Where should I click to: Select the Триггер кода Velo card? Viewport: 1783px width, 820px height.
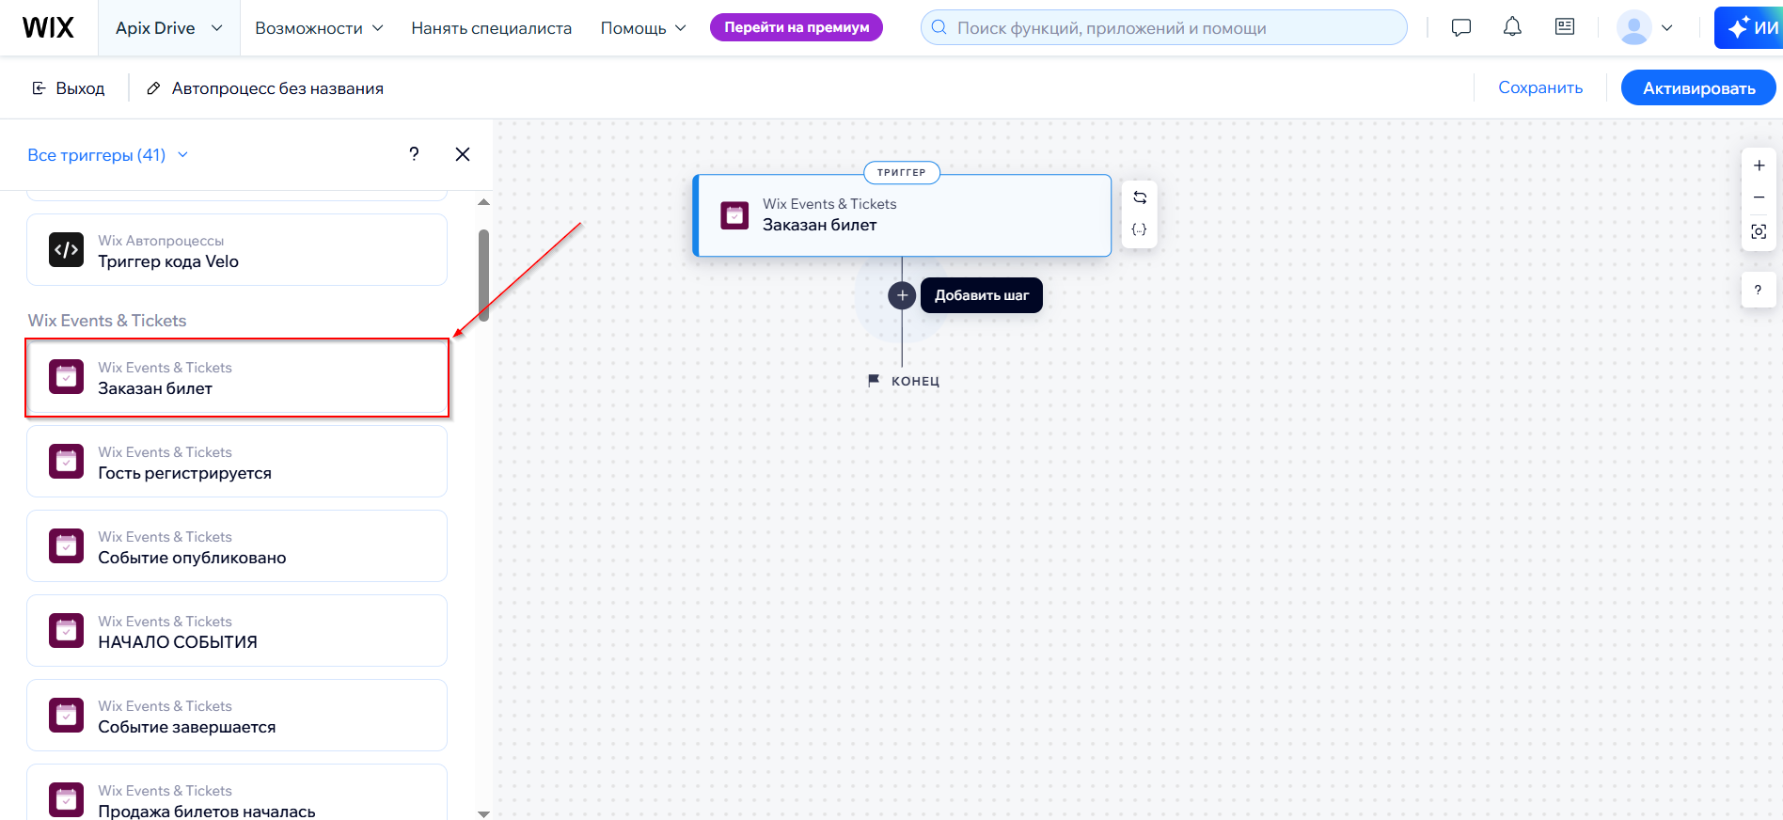(x=237, y=250)
